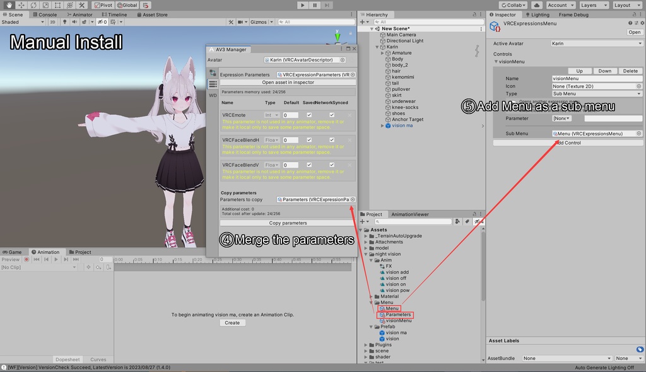Switch to the AnimationViewer tab
Screen dimensions: 646x372
[409, 214]
